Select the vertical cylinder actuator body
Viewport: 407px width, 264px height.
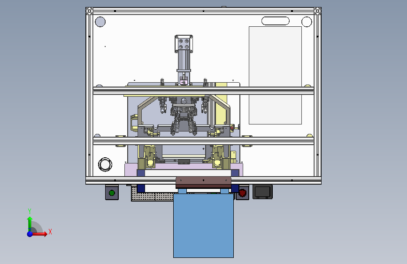coord(184,60)
